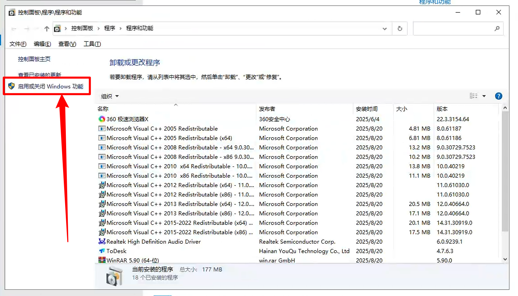Click 程序和功能 in the breadcrumb
The height and width of the screenshot is (296, 518).
coord(140,28)
